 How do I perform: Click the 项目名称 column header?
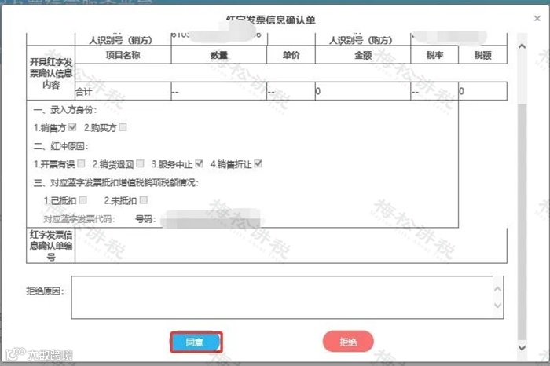click(x=123, y=55)
